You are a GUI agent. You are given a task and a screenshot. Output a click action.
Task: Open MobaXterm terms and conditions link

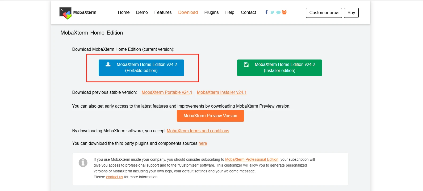pos(198,131)
